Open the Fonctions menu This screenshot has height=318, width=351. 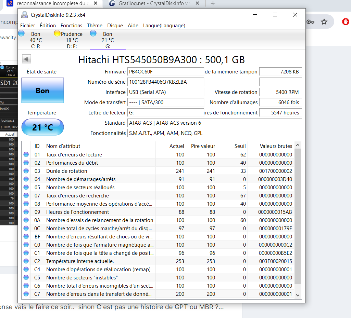click(x=72, y=26)
